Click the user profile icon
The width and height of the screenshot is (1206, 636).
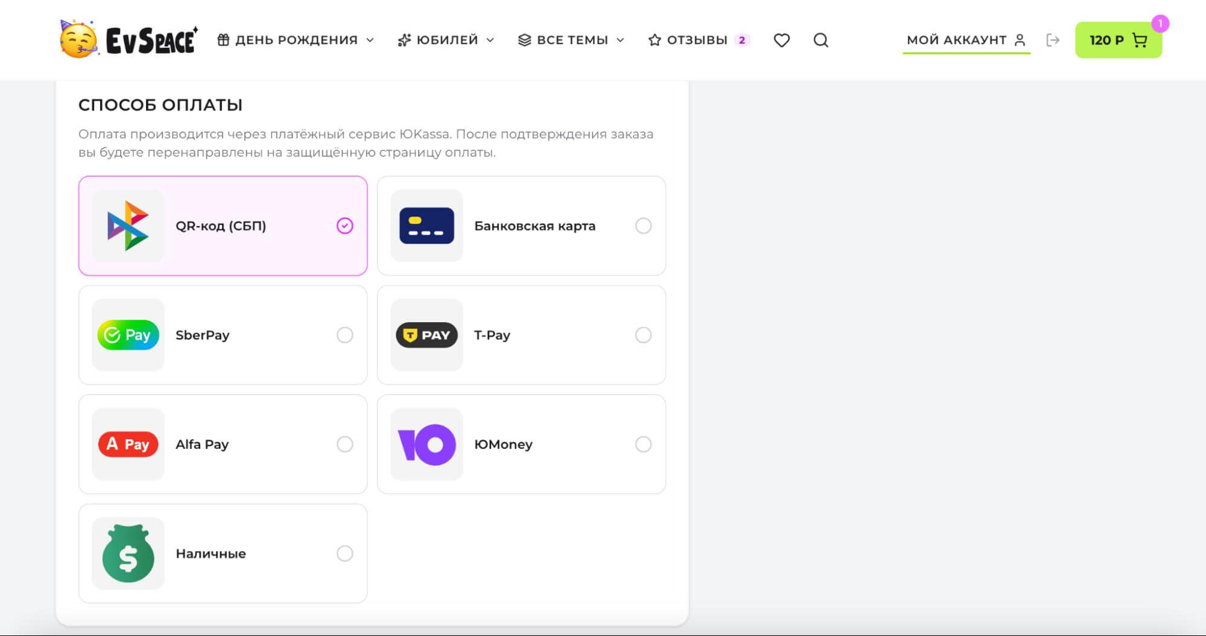pyautogui.click(x=1020, y=40)
